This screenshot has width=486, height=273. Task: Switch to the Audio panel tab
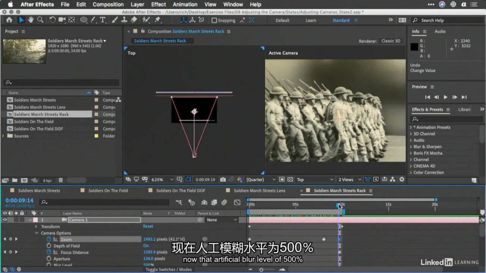click(440, 31)
